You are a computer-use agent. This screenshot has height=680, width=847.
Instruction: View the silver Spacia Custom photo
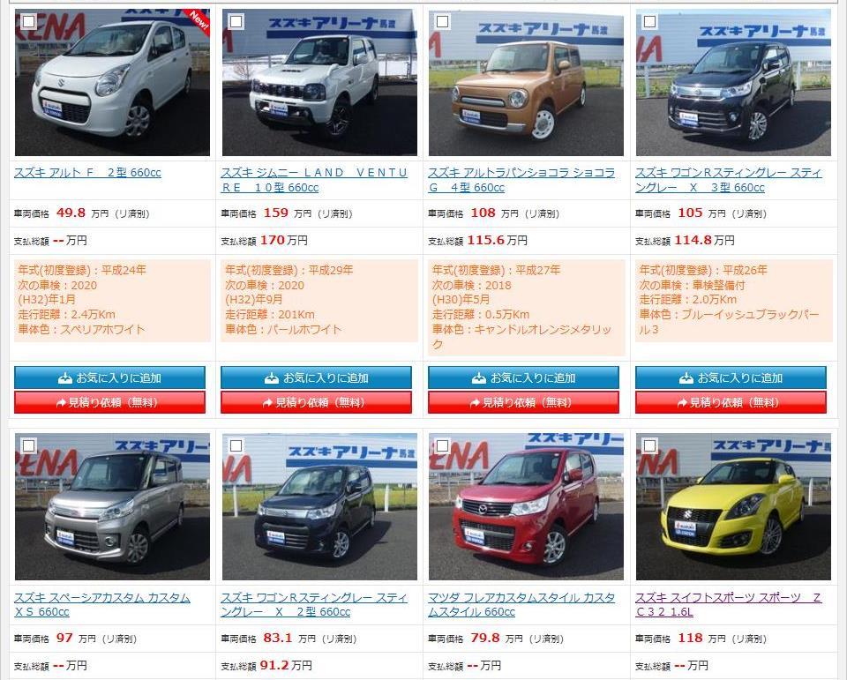pos(112,506)
